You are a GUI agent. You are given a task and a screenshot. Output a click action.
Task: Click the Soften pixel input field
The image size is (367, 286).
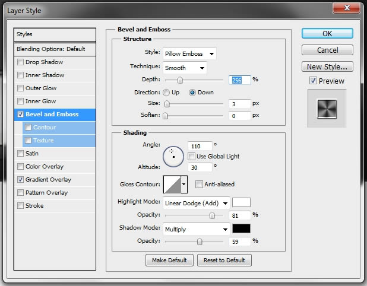click(x=240, y=116)
